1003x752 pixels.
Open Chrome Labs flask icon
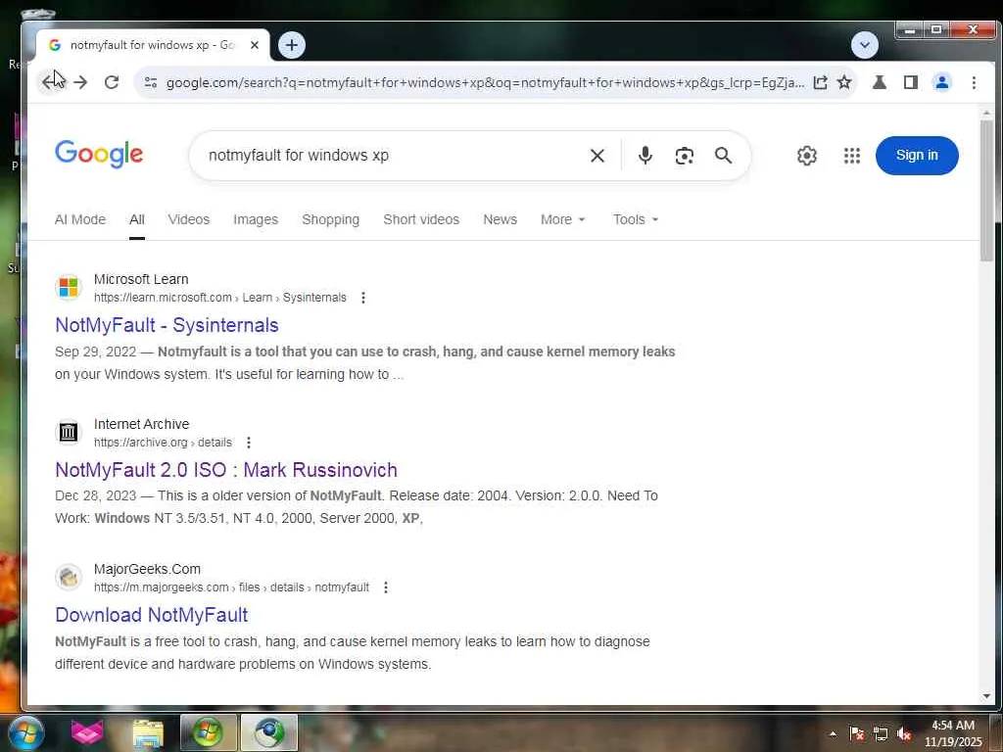(880, 82)
